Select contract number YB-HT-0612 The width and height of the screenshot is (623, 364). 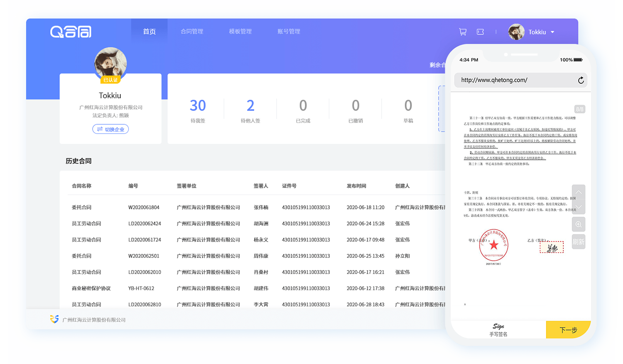[x=141, y=288]
